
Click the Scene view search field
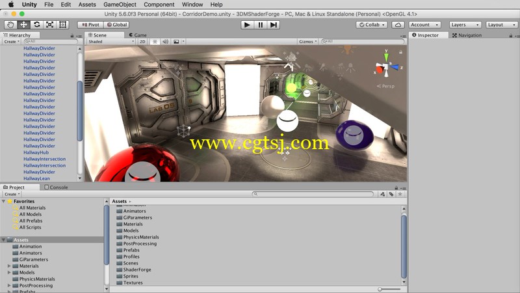tap(363, 42)
